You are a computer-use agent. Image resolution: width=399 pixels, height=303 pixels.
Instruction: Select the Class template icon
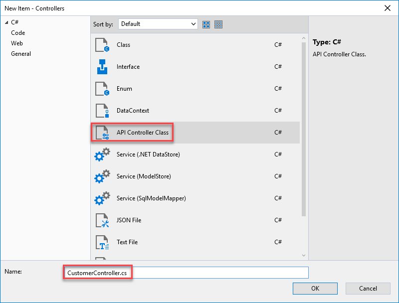[102, 45]
